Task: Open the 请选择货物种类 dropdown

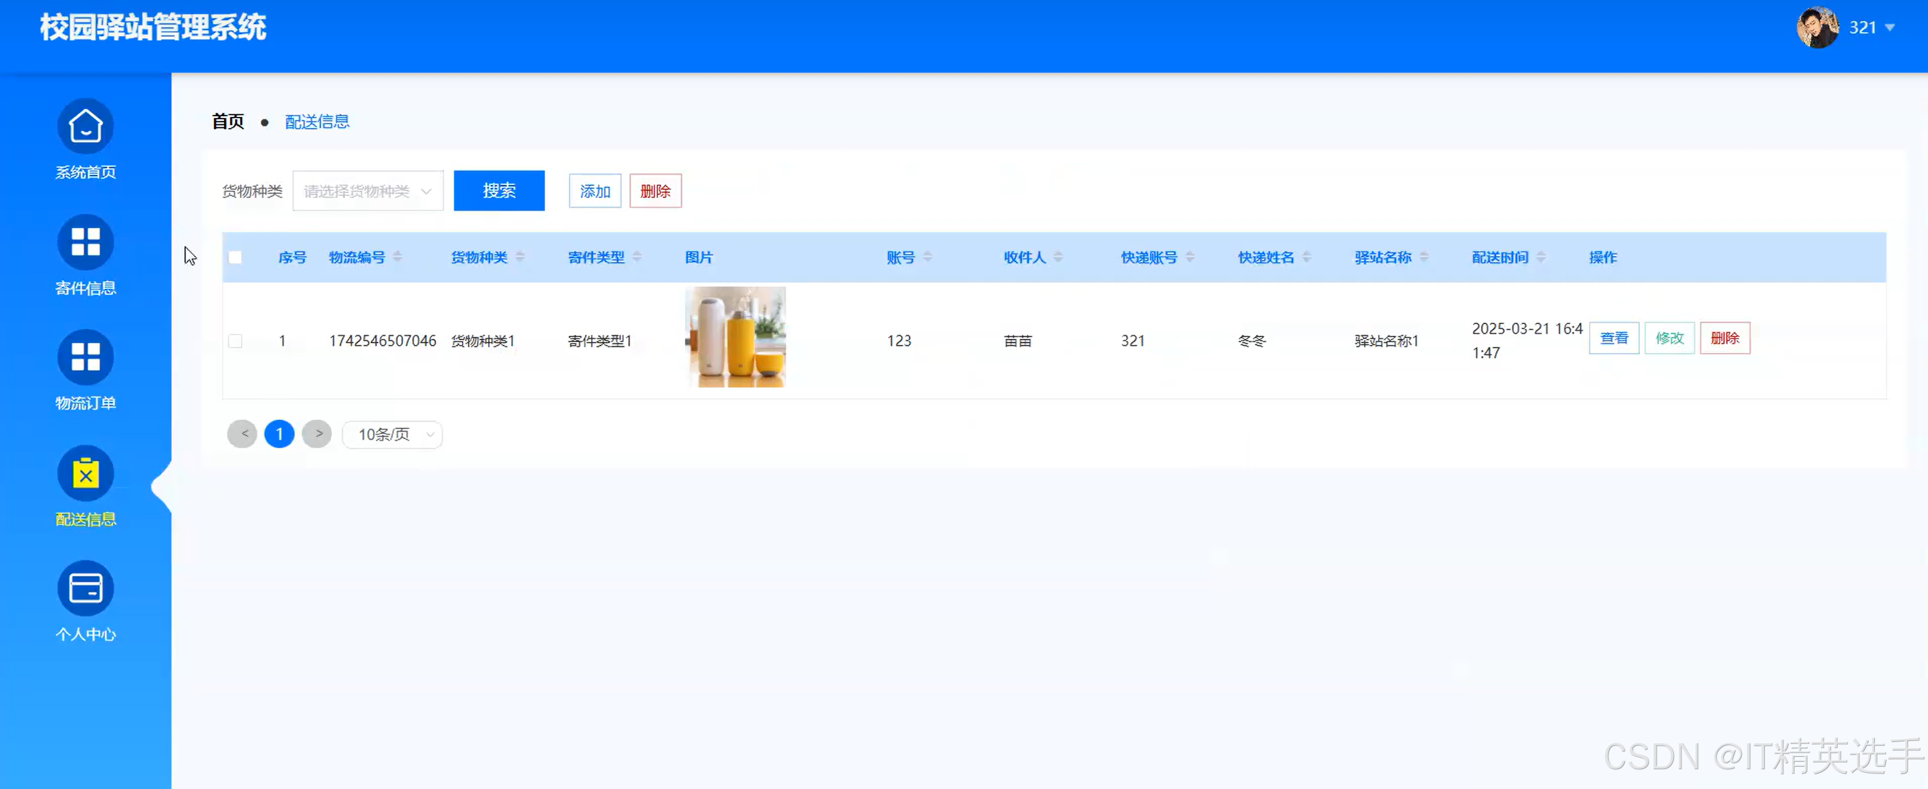Action: pos(367,191)
